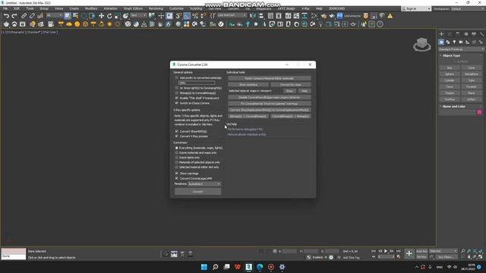The height and width of the screenshot is (273, 486).
Task: Open the reference coordinate system dropdown
Action: point(138,15)
